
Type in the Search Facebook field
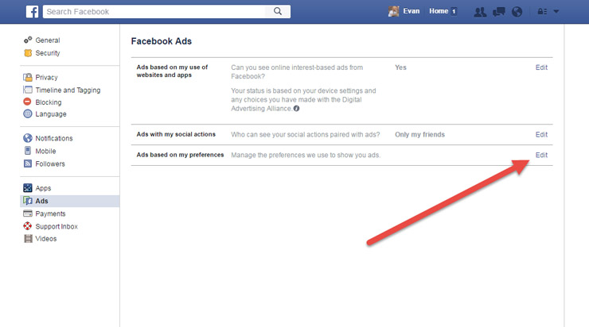click(x=155, y=11)
